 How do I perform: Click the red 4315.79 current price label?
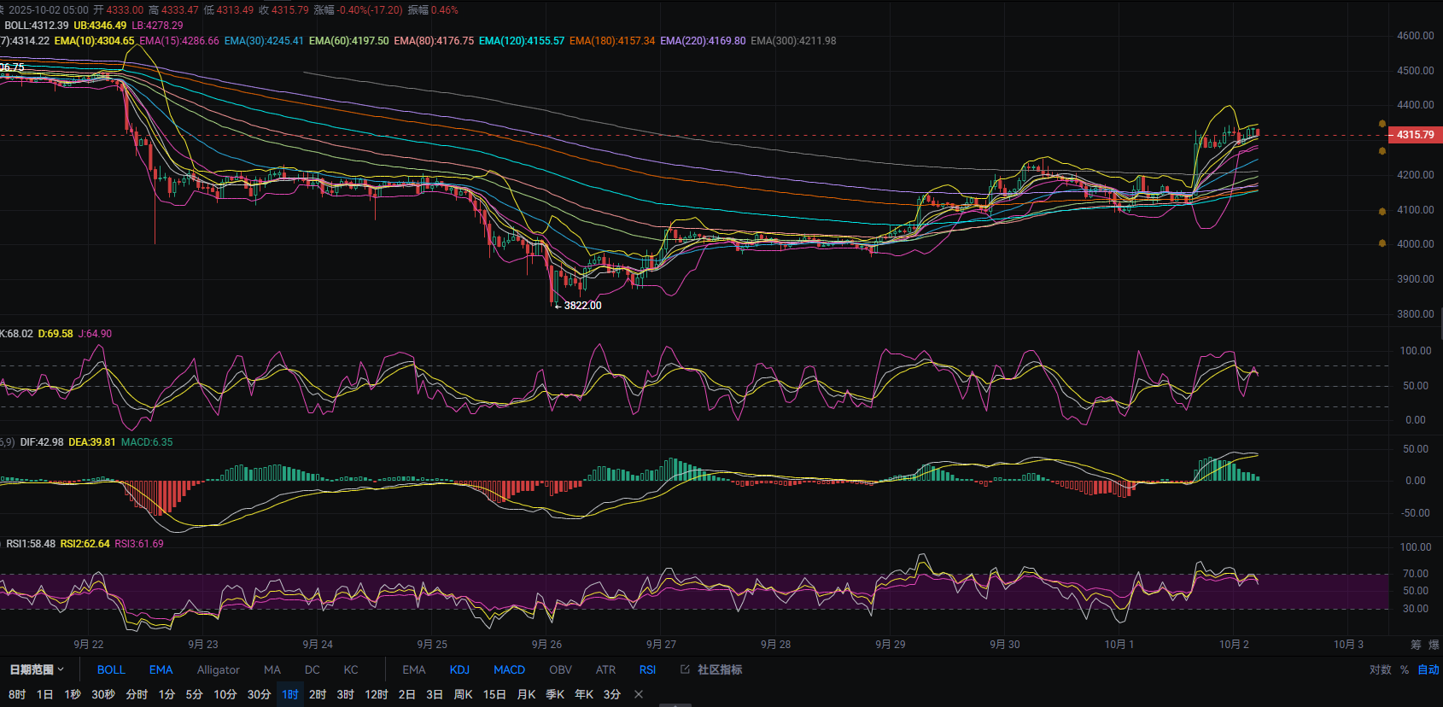click(1415, 135)
